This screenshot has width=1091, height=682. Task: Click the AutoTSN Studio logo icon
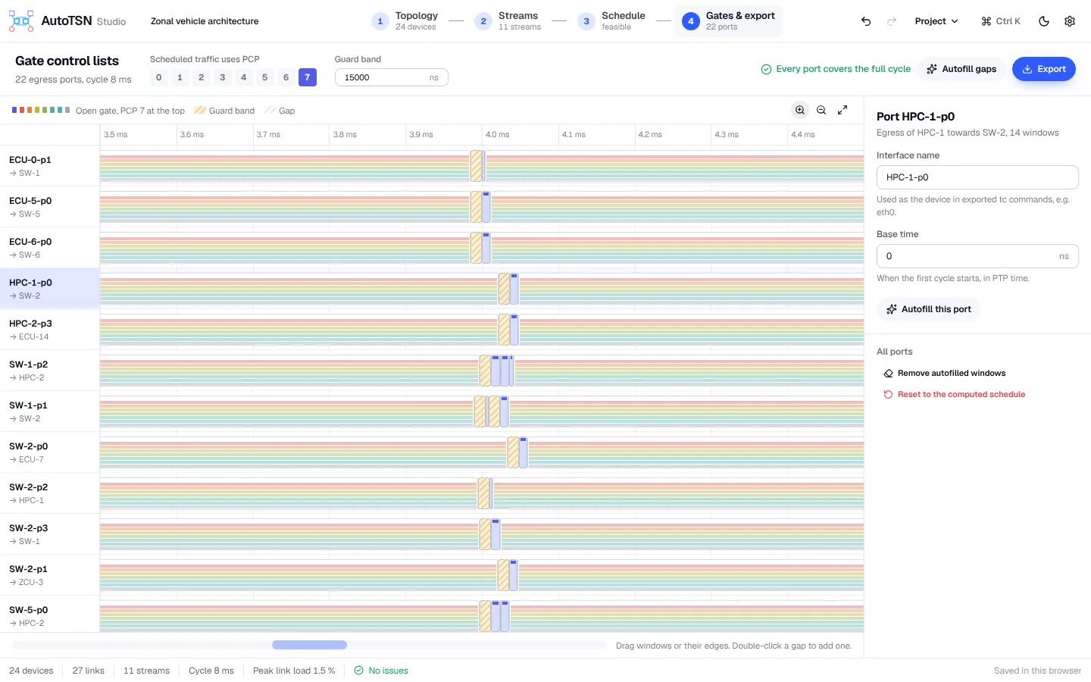coord(21,21)
